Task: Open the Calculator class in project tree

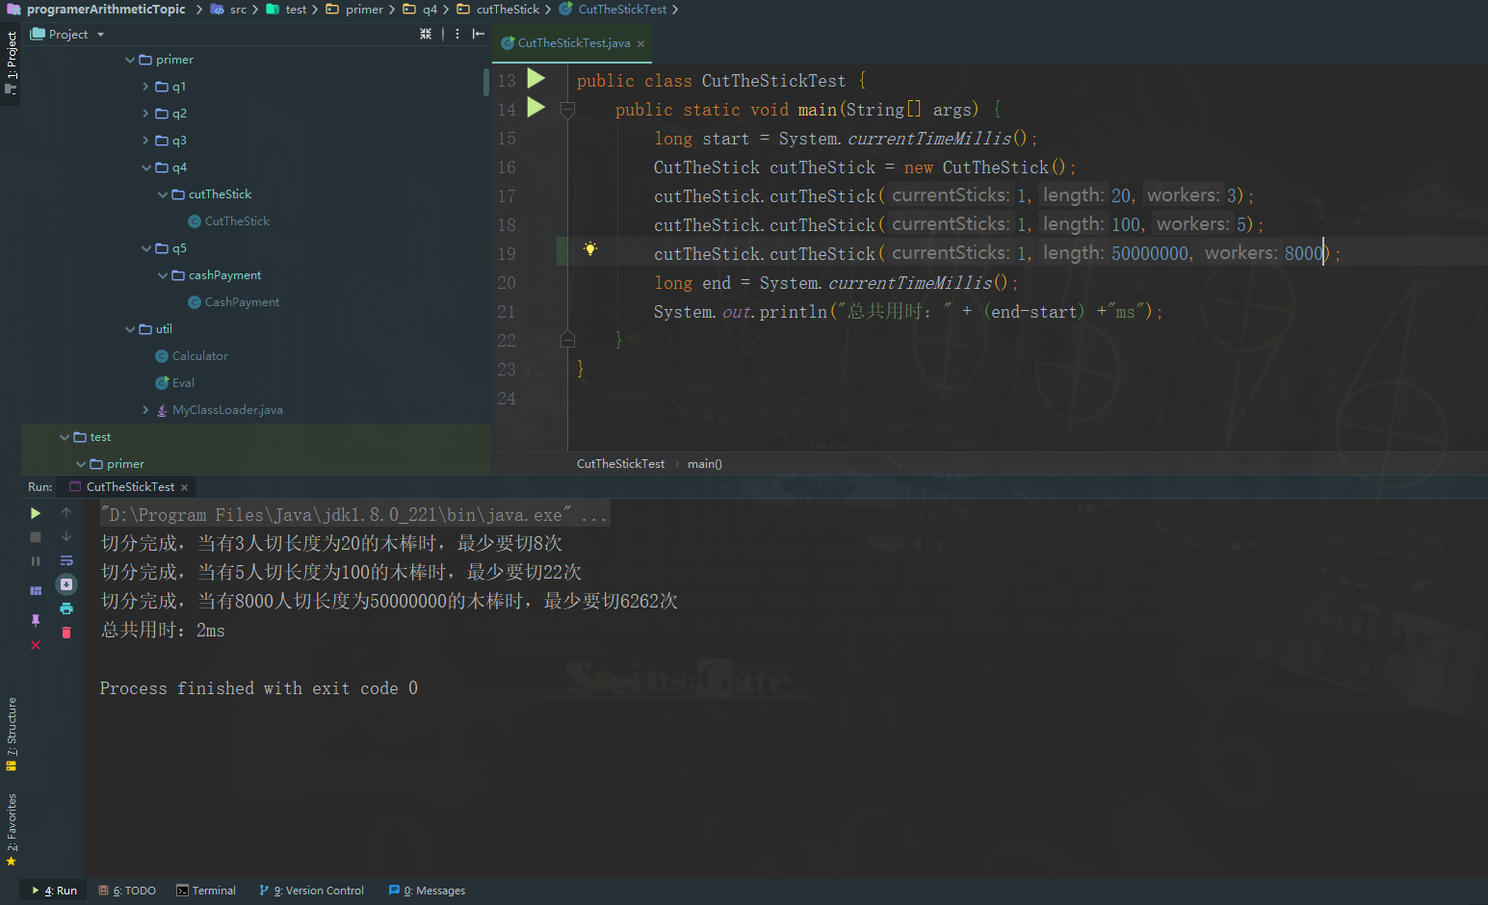Action: 199,356
